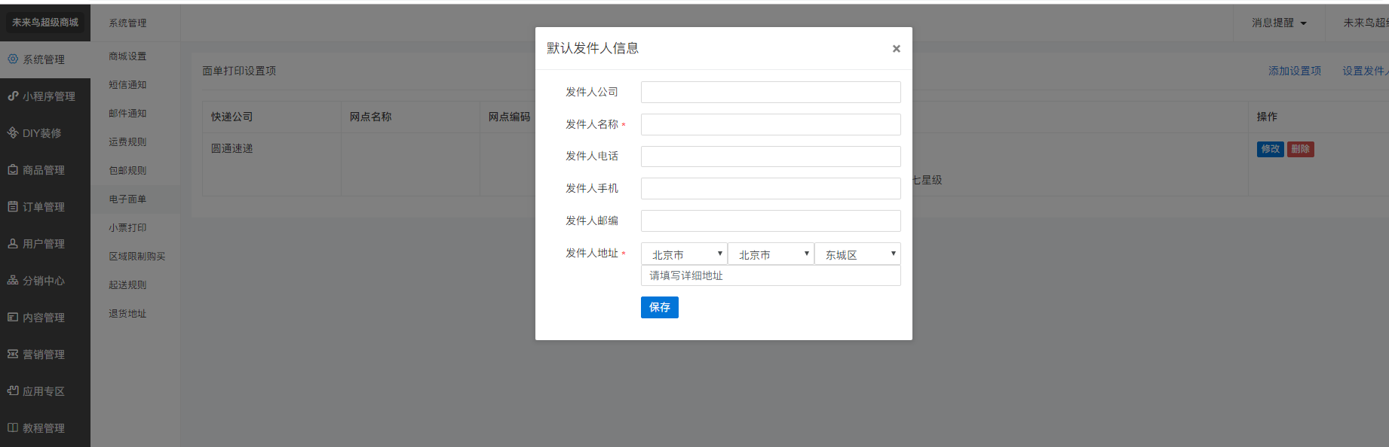This screenshot has width=1389, height=447.
Task: Click the 分销中心 hierarchy icon
Action: click(x=13, y=281)
